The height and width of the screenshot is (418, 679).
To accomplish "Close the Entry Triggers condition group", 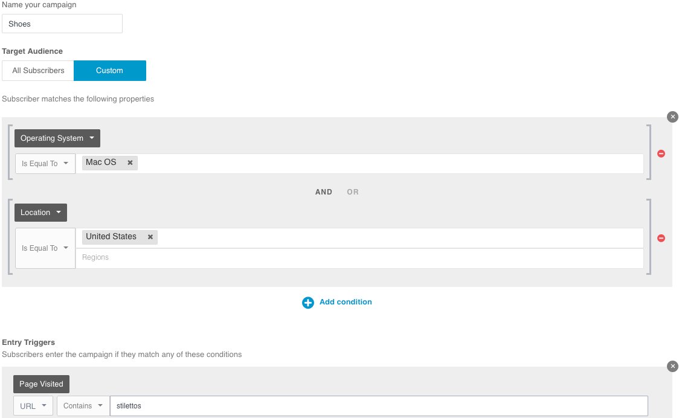I will coord(672,367).
